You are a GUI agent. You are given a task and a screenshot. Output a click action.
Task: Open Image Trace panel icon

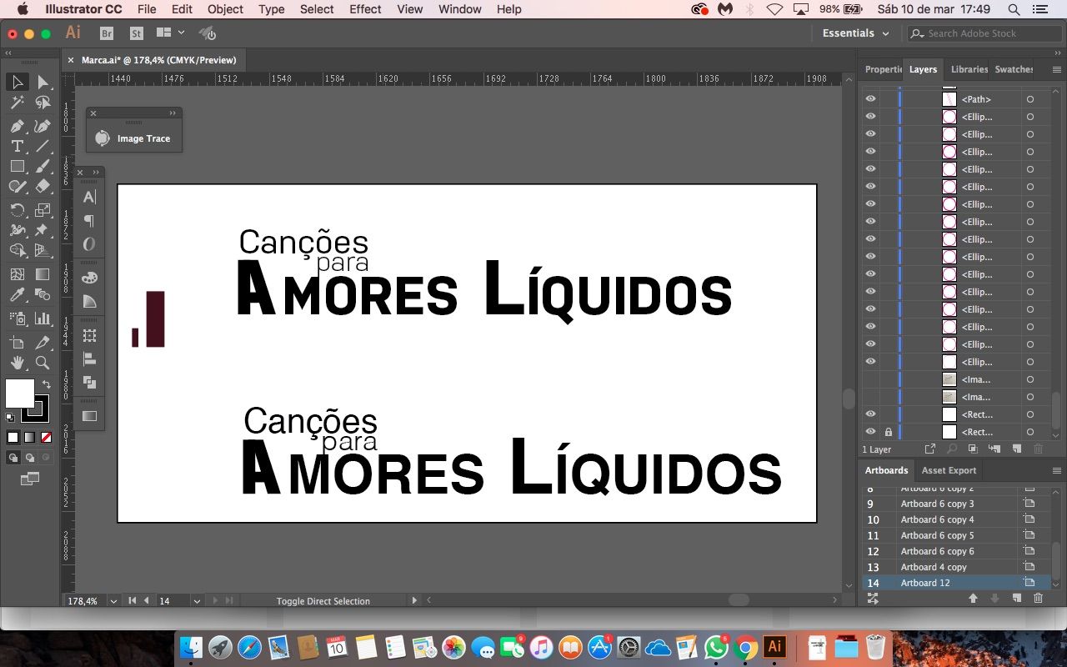[x=103, y=138]
